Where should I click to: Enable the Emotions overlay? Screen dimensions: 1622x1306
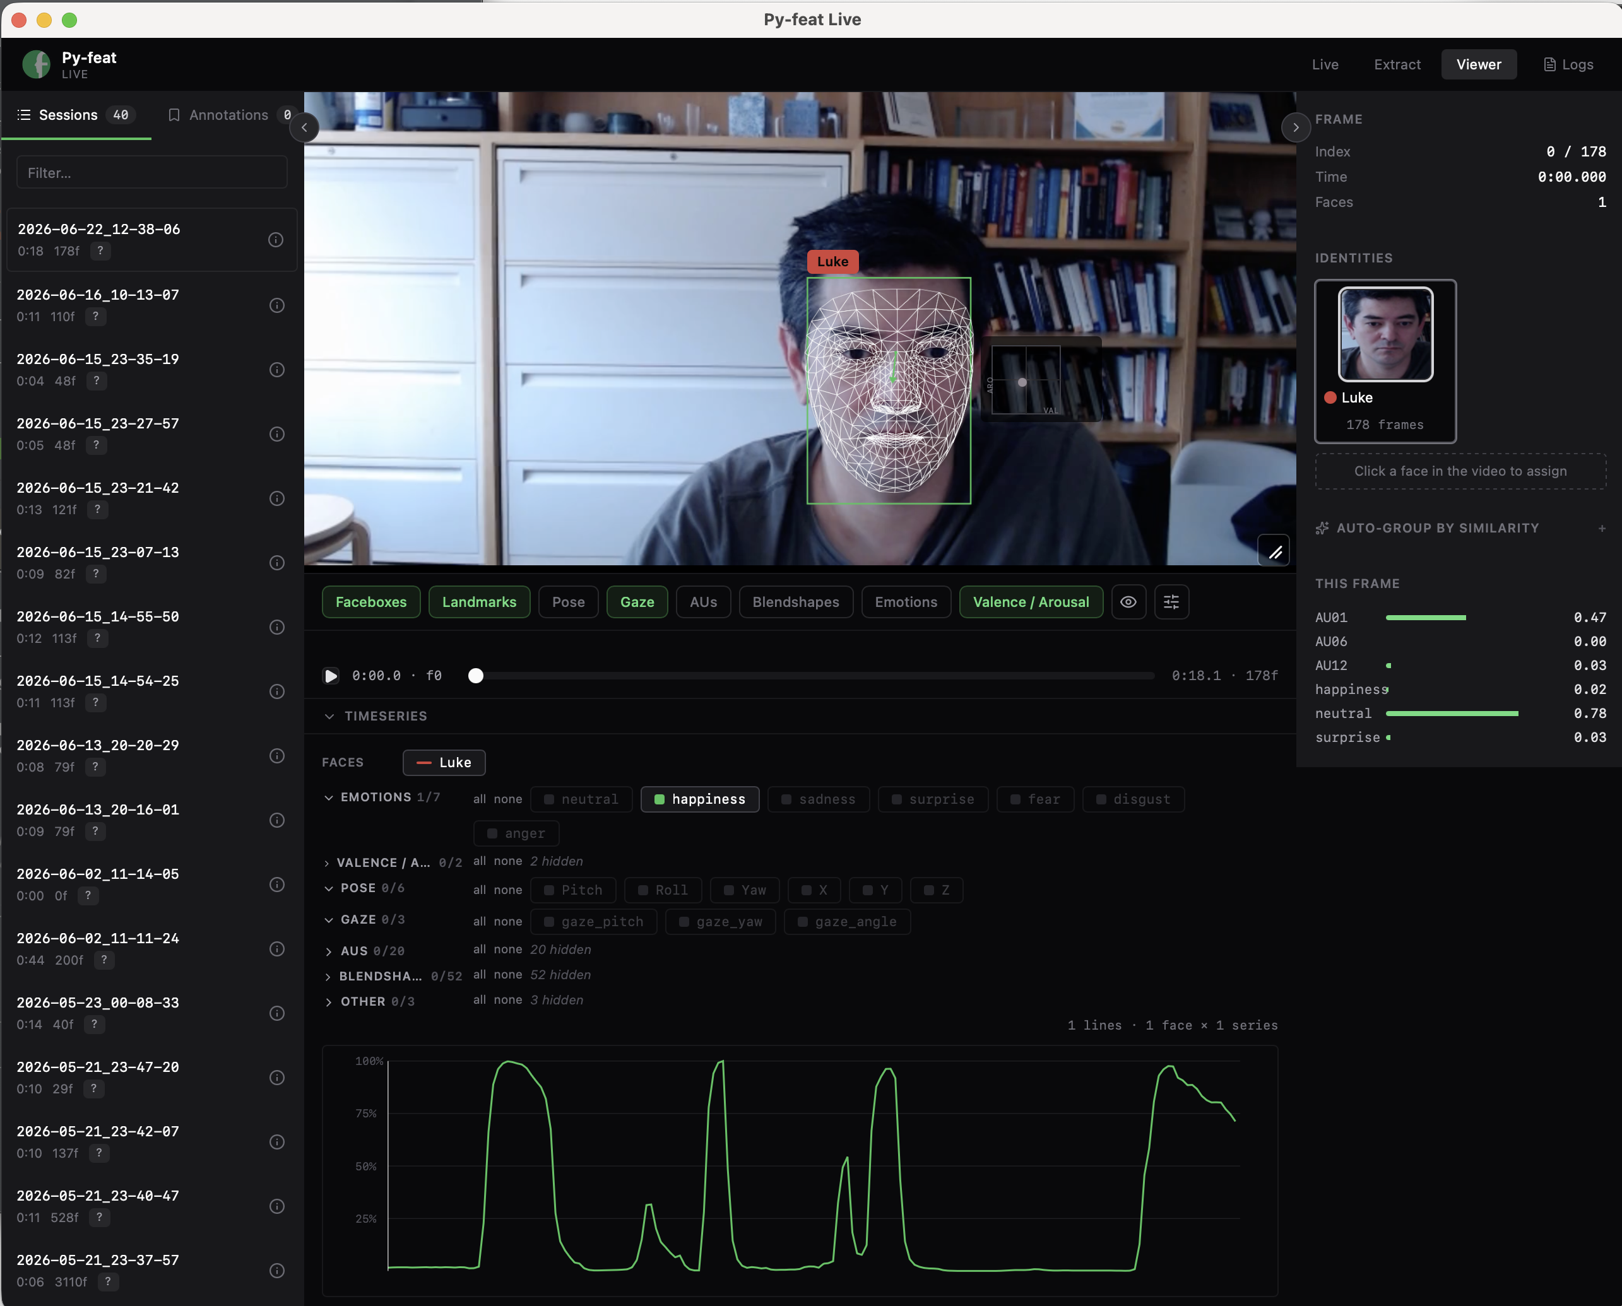[906, 602]
